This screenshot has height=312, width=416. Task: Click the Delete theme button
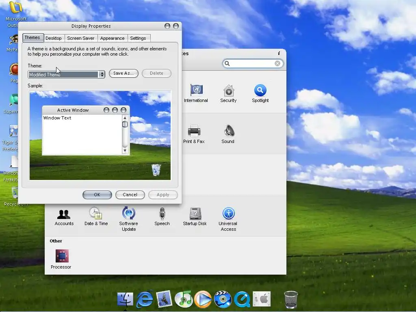point(156,73)
